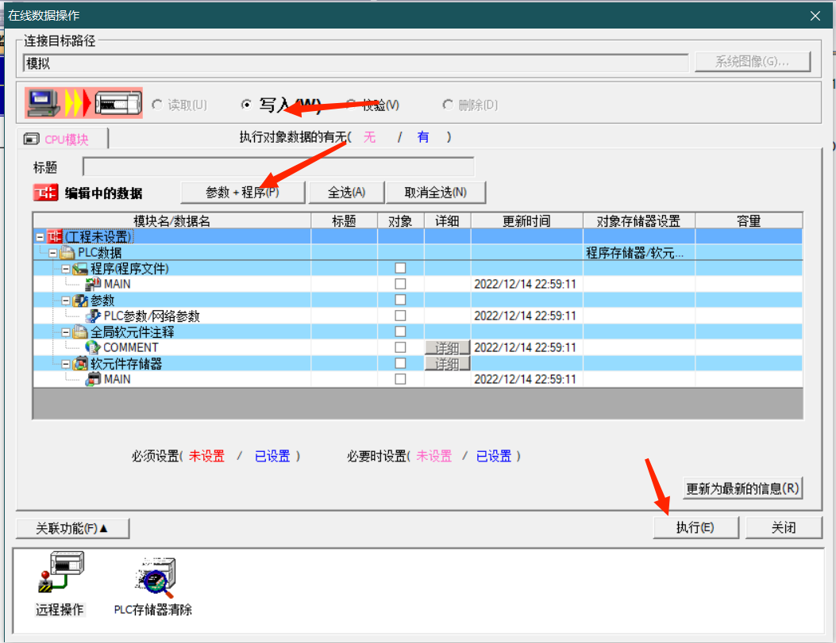The height and width of the screenshot is (643, 836).
Task: Click the 参数+程序(P) button
Action: (x=242, y=193)
